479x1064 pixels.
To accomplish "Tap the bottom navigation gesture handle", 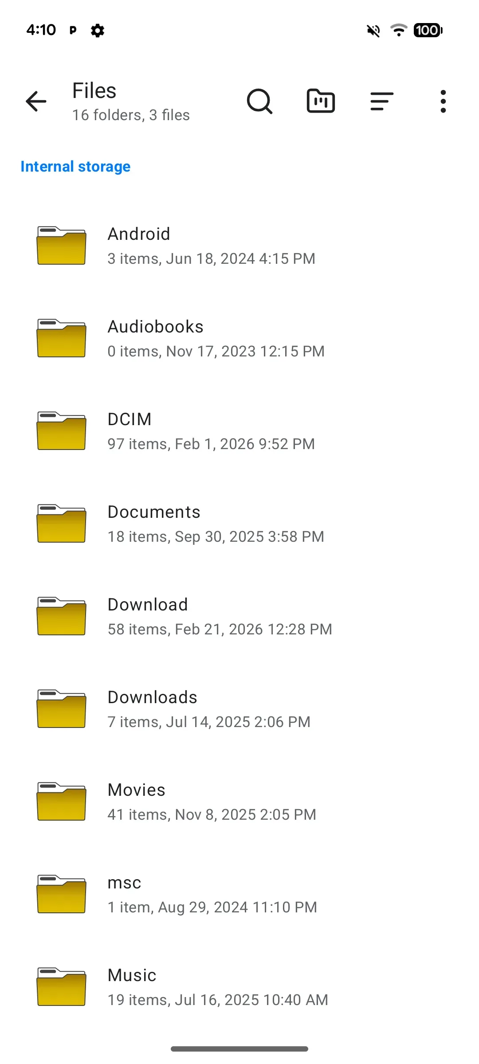I will [x=239, y=1049].
